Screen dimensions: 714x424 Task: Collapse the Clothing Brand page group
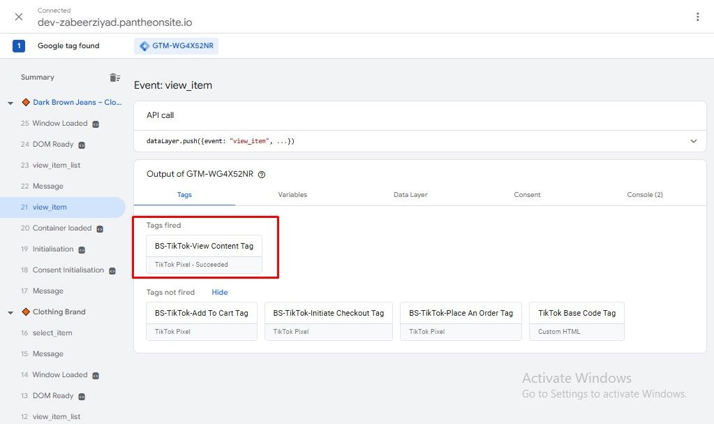coord(10,313)
